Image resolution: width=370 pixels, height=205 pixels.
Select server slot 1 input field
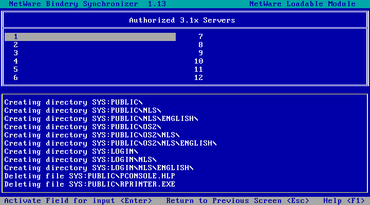pos(90,37)
